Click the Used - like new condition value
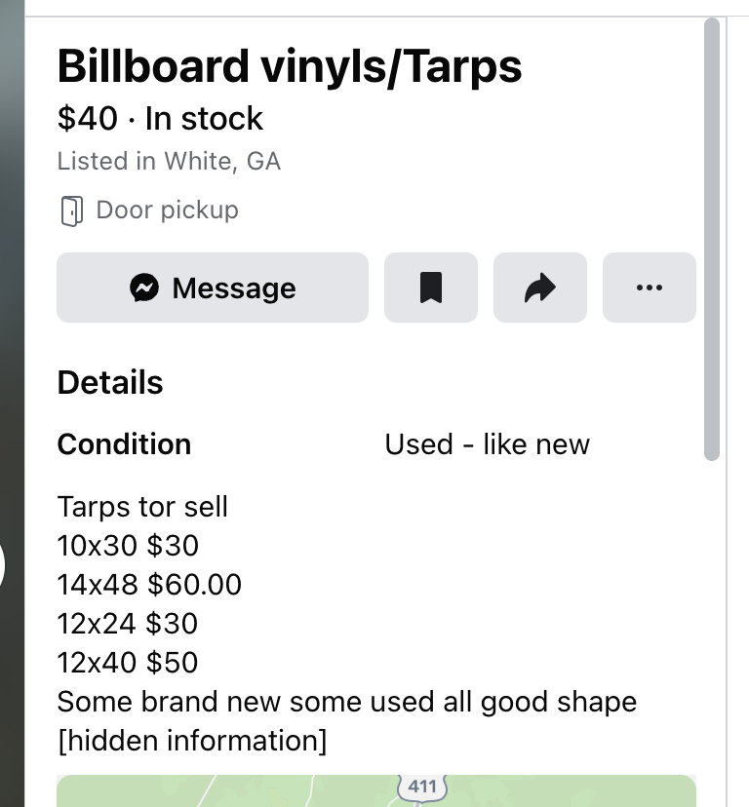The width and height of the screenshot is (749, 807). pyautogui.click(x=488, y=444)
